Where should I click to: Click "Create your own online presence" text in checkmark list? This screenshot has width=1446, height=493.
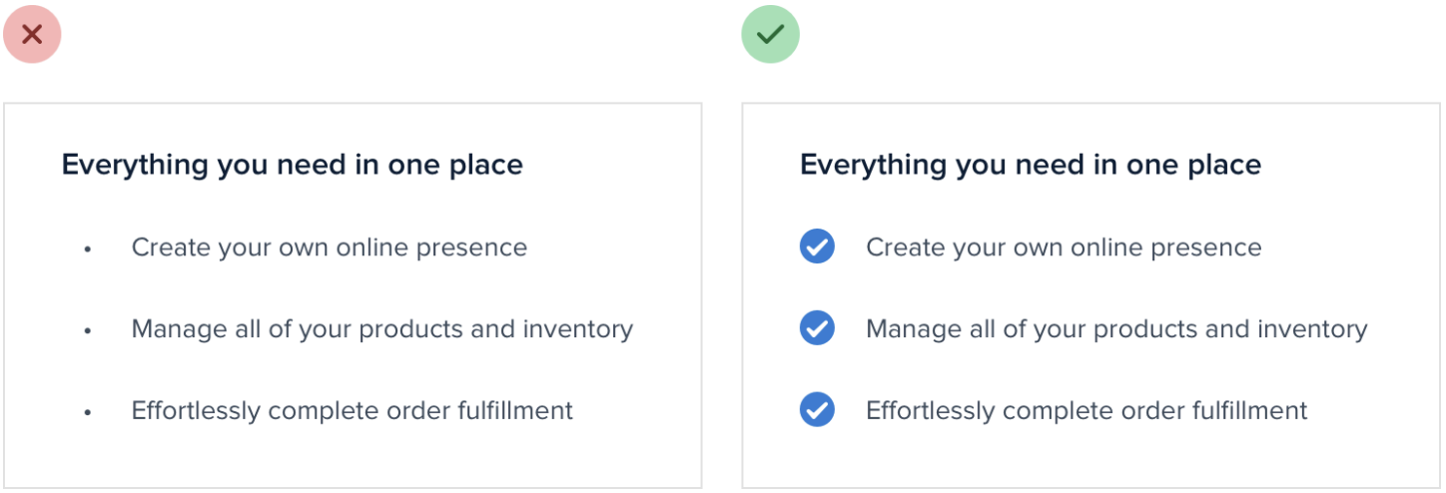[x=1063, y=247]
